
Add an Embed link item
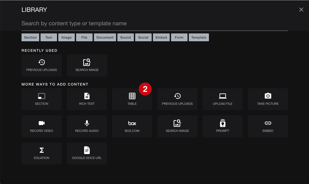point(268,126)
